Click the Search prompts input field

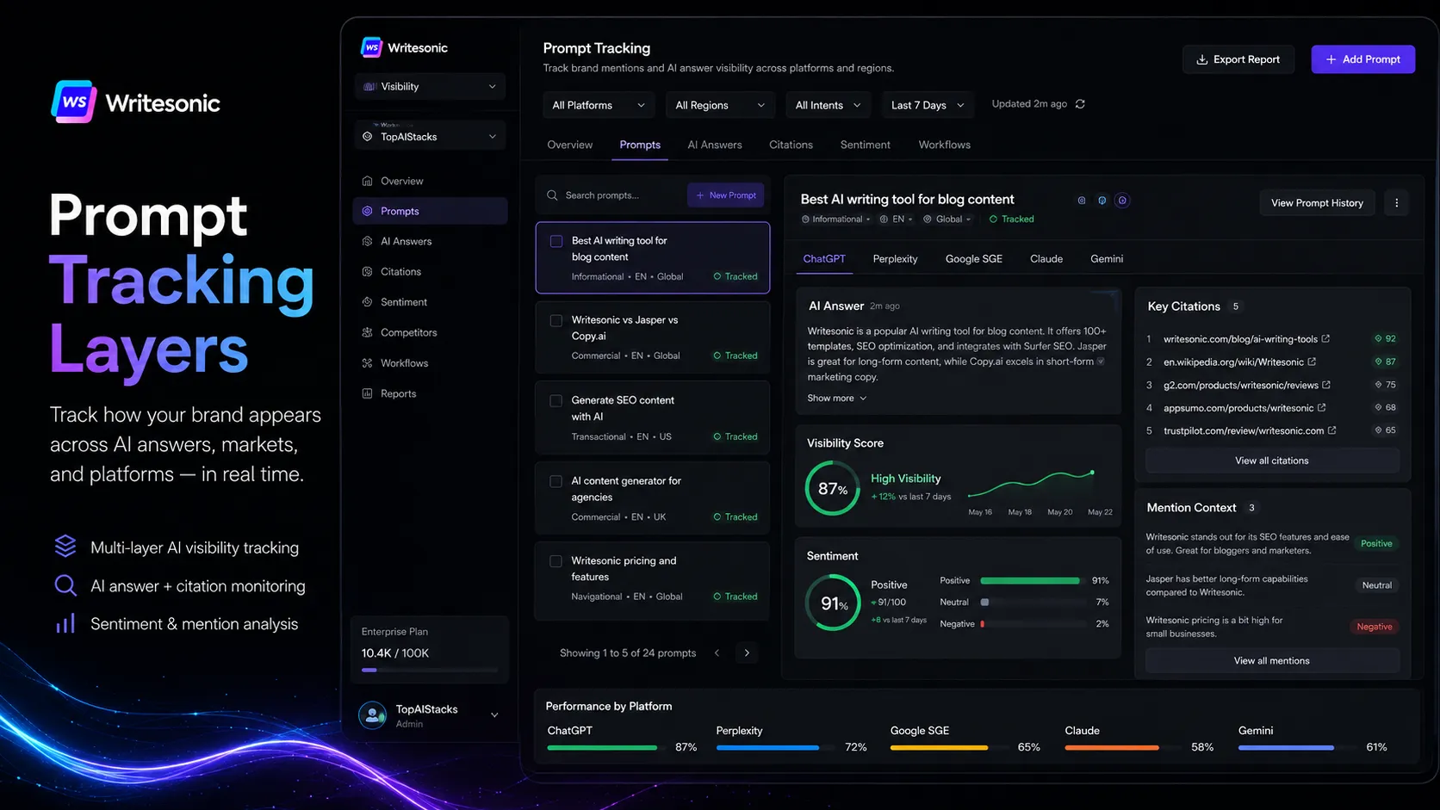[614, 195]
